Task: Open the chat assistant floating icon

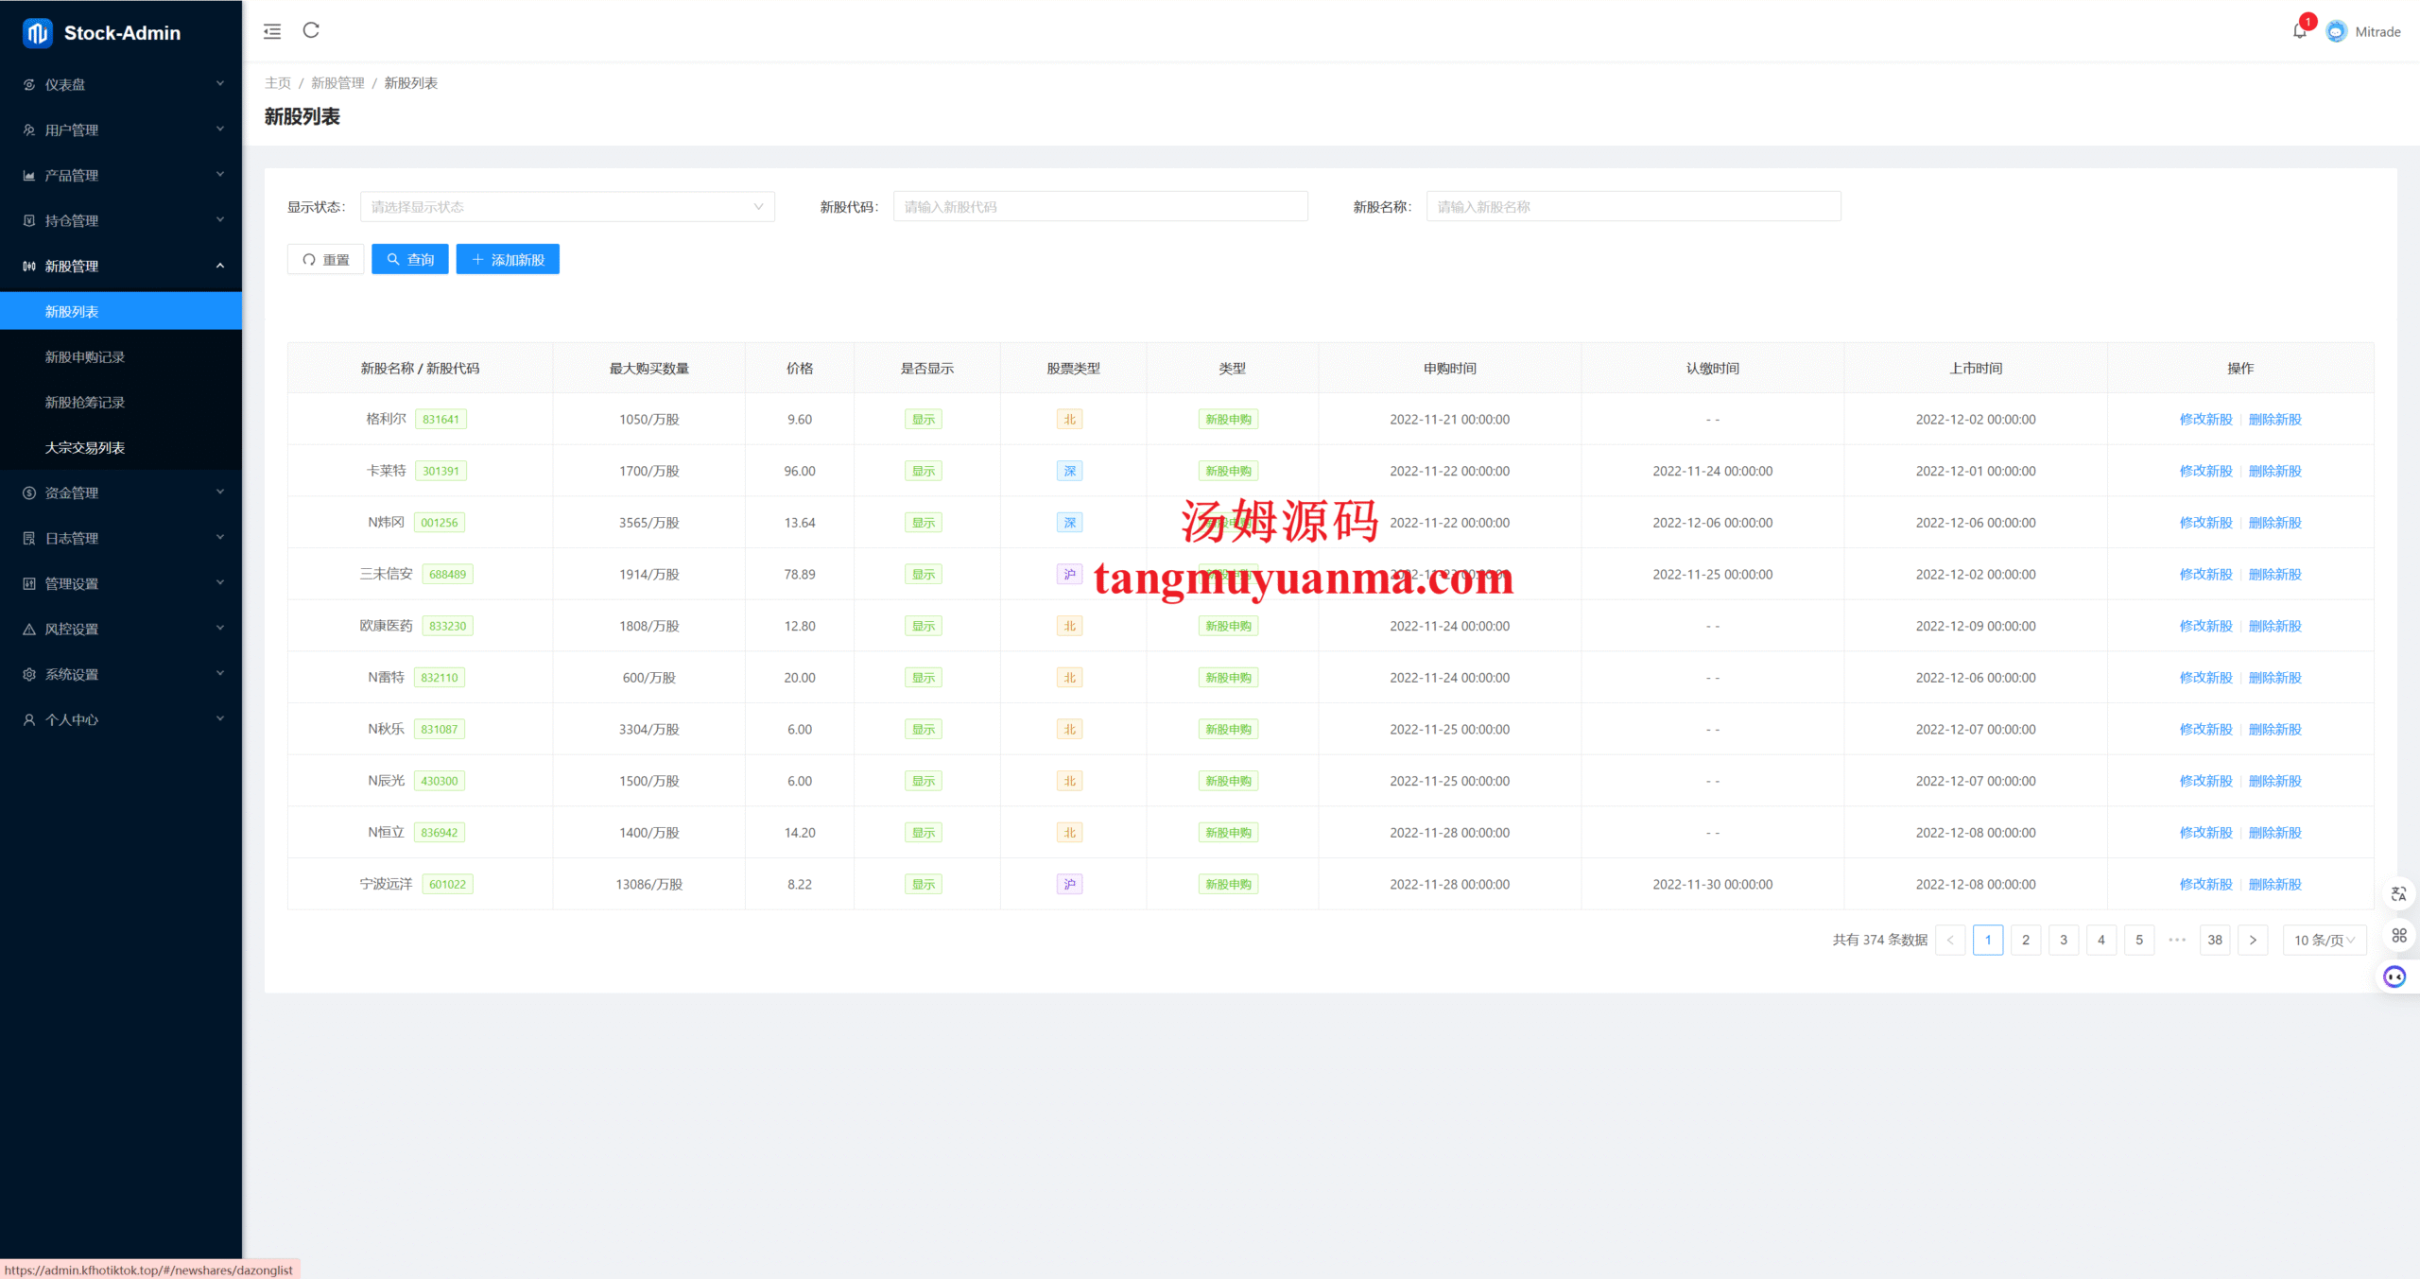Action: pos(2394,977)
